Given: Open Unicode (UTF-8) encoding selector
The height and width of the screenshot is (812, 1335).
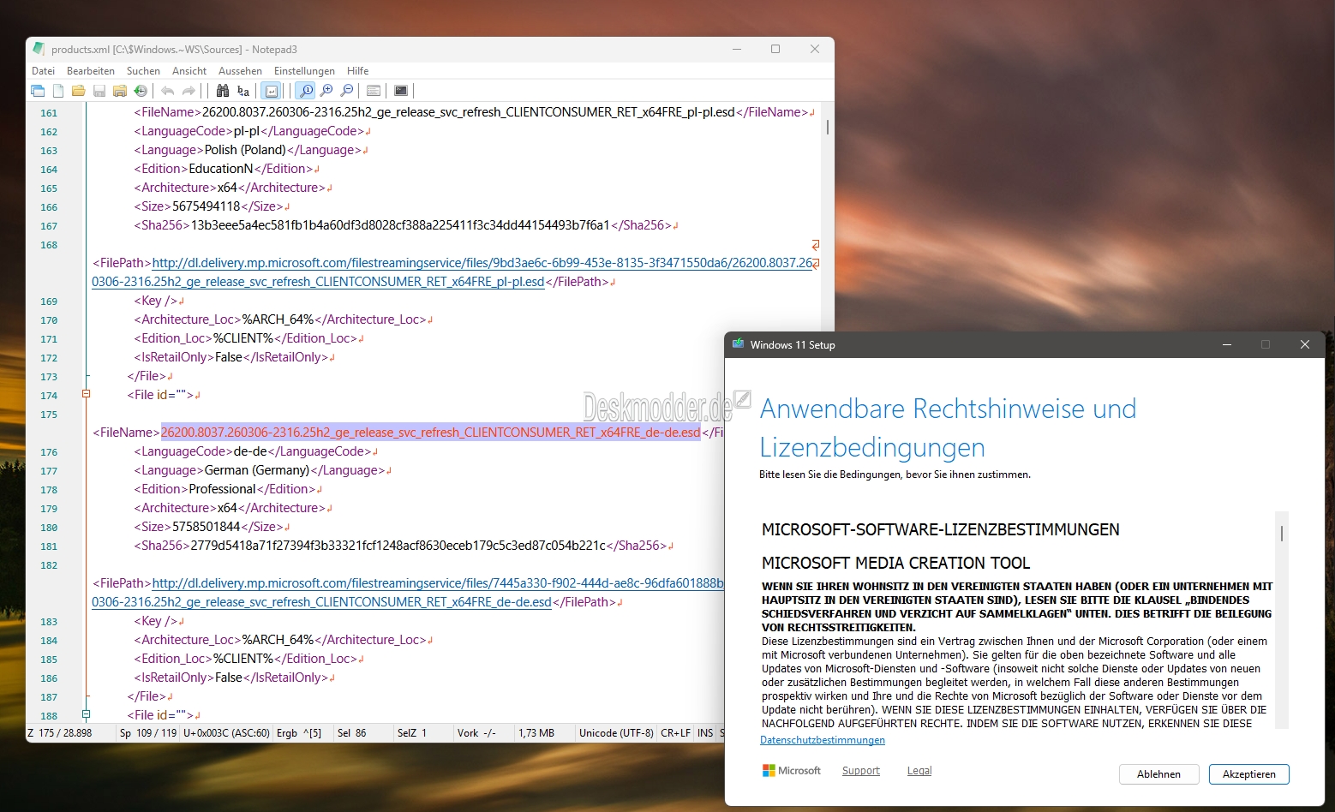Looking at the screenshot, I should click(x=615, y=733).
